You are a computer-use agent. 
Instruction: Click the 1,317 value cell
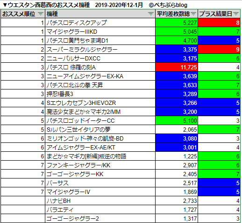pos(177,218)
